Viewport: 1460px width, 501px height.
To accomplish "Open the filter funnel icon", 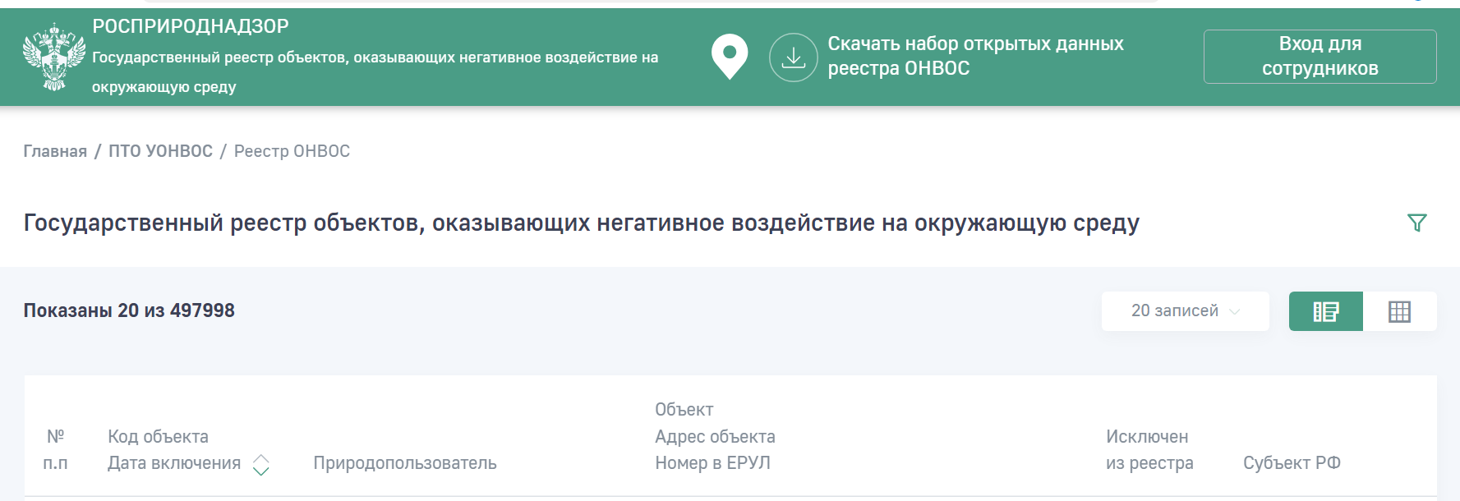I will click(1416, 223).
